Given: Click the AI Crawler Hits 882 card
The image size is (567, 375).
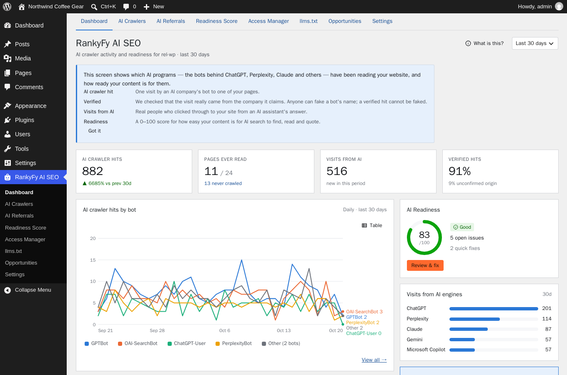Looking at the screenshot, I should tap(134, 171).
